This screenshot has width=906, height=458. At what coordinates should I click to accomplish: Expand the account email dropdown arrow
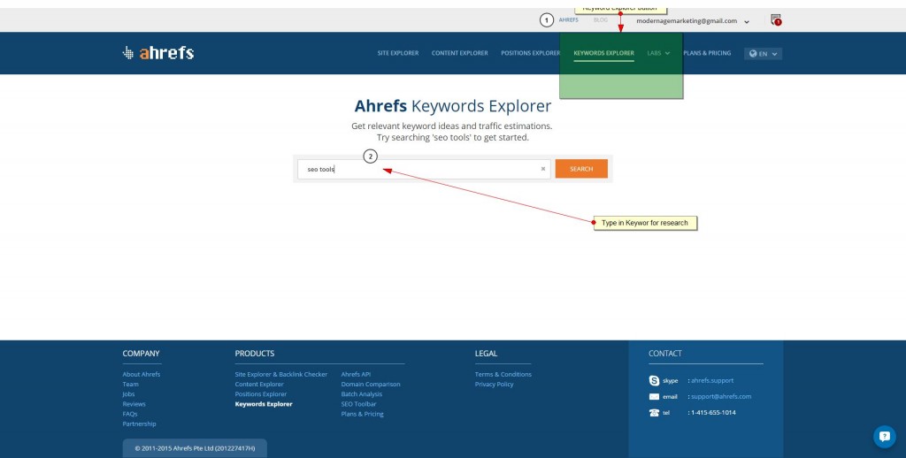point(747,22)
